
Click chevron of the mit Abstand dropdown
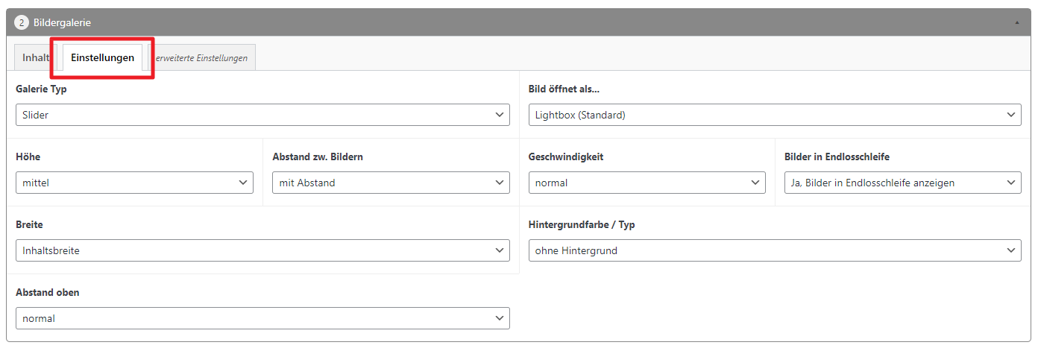[499, 183]
